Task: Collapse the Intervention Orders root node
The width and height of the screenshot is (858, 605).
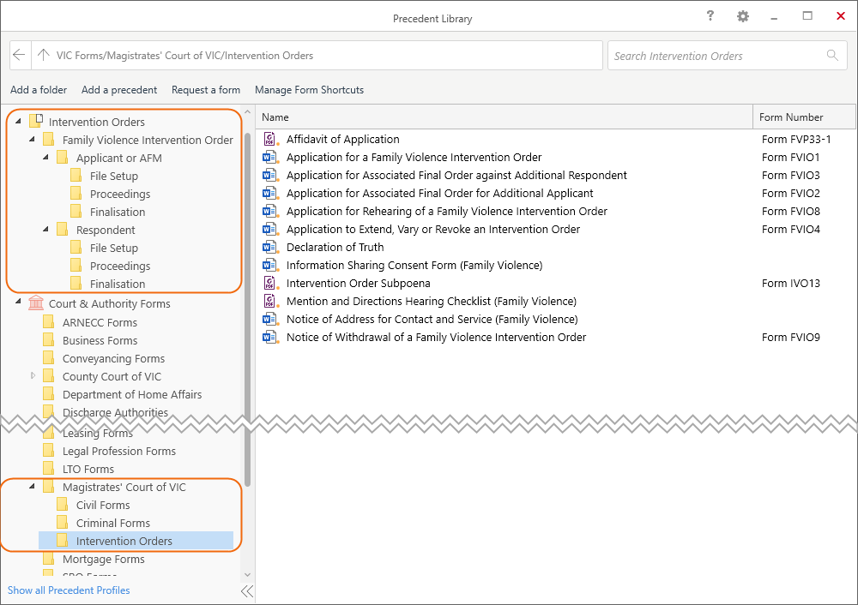Action: (x=19, y=122)
